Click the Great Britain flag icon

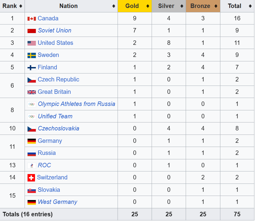click(32, 92)
